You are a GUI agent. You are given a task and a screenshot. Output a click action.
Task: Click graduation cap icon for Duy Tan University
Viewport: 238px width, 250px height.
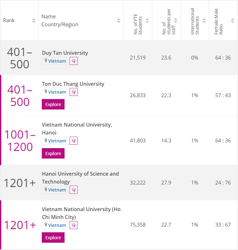[73, 61]
